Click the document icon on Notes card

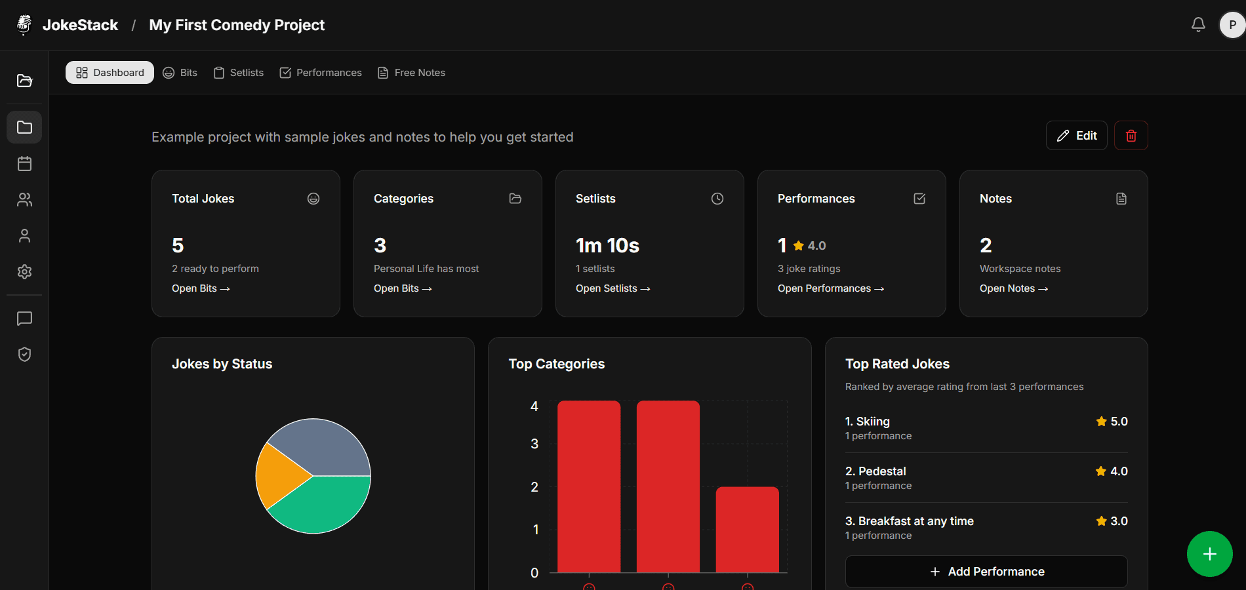tap(1121, 199)
